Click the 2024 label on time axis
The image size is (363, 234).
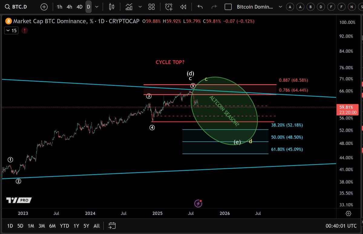(x=90, y=213)
